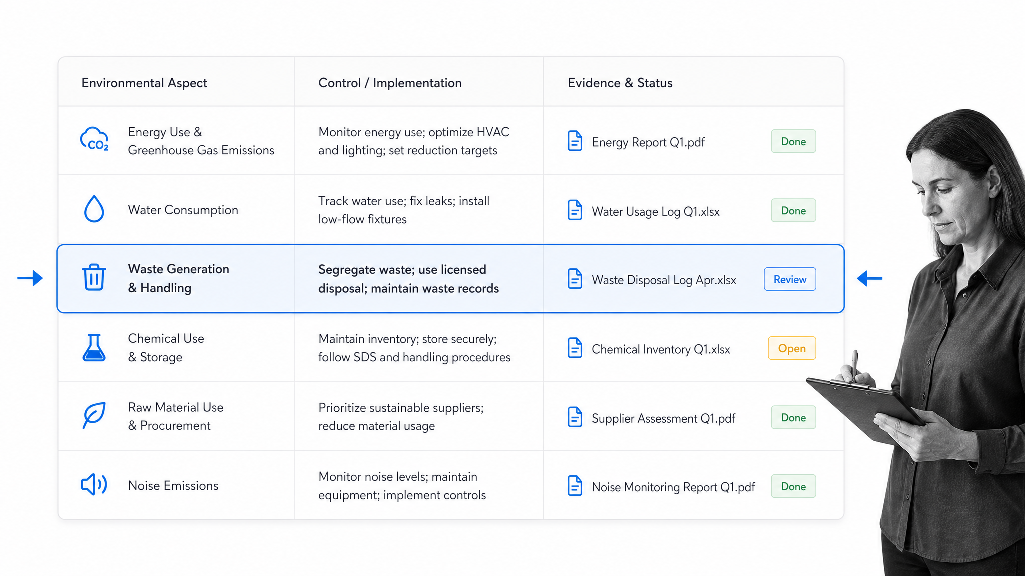
Task: Click the Control / Implementation column header
Action: (390, 83)
